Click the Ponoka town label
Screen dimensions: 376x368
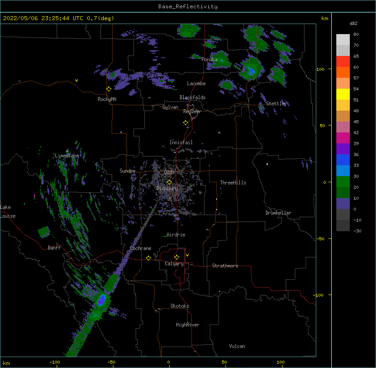209,59
